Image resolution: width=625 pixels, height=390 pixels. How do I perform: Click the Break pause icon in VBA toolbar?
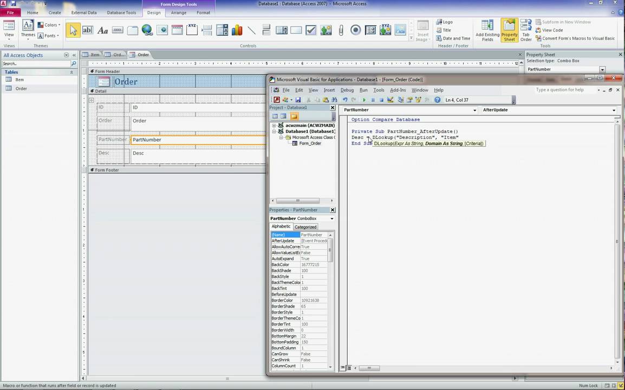(x=373, y=100)
